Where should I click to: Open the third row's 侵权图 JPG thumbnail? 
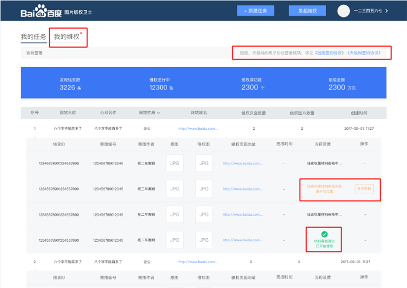click(203, 214)
